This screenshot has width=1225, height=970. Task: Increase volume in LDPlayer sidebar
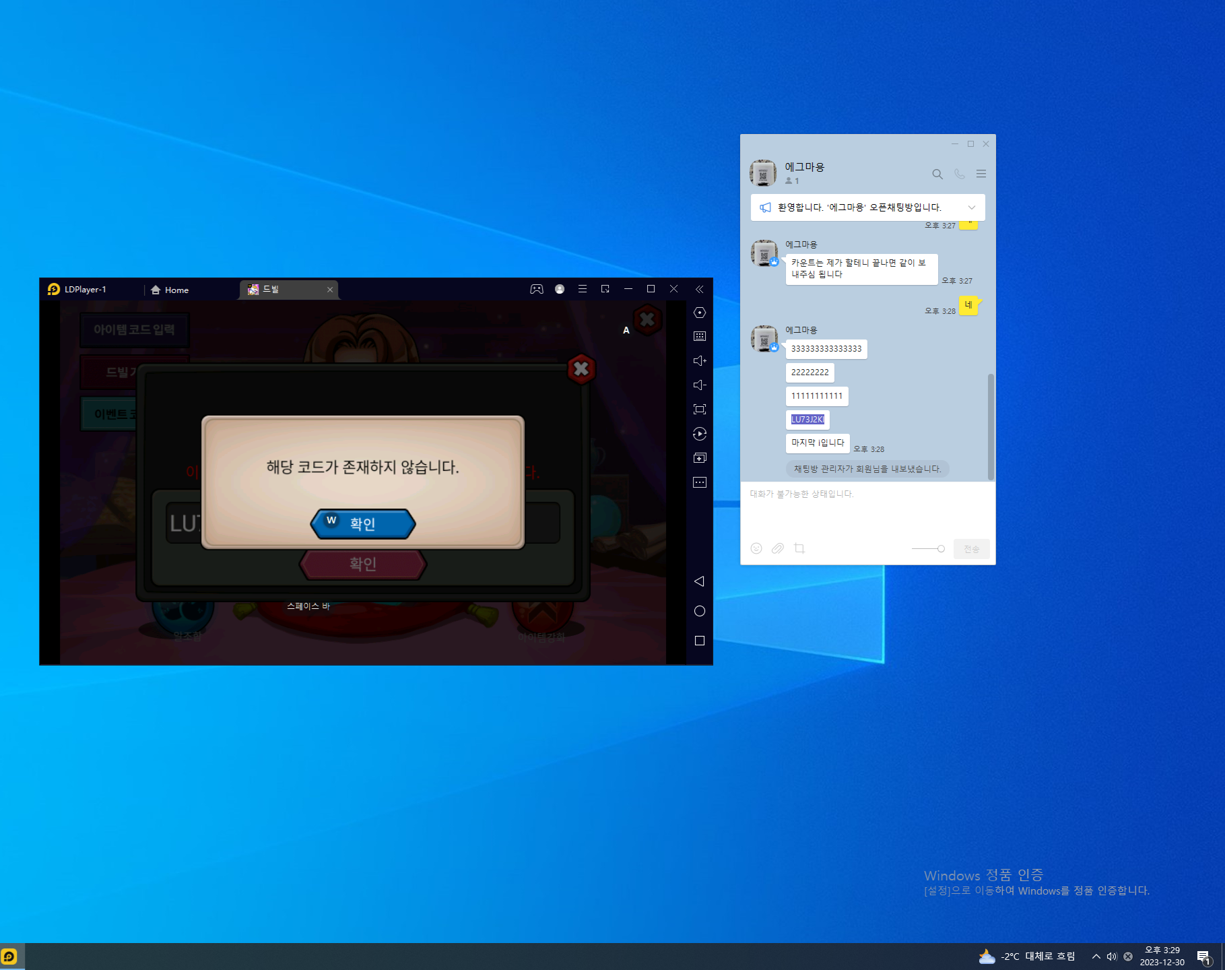[x=700, y=361]
